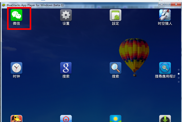Viewport: 182px width, 122px height.
Task: Launch the 搜尋應用程式 app search icon
Action: (x=165, y=68)
